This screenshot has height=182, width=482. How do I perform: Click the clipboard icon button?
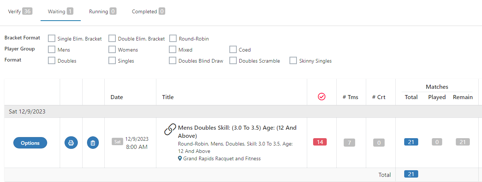point(93,143)
